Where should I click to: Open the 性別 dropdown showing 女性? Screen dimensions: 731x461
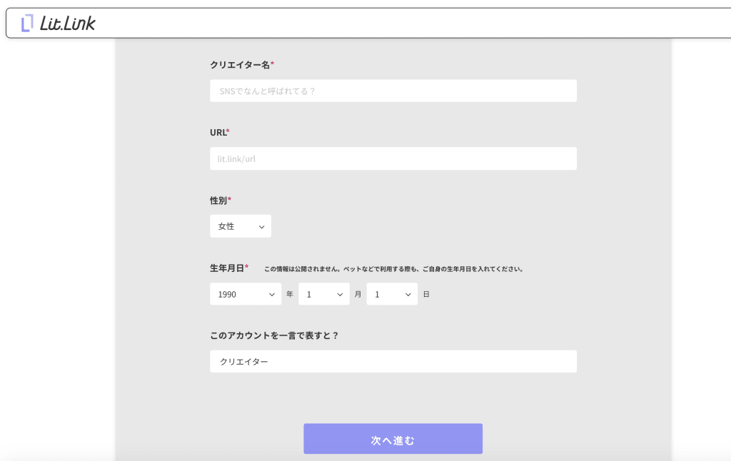[241, 226]
